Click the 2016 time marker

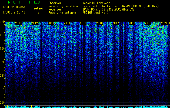99,23
